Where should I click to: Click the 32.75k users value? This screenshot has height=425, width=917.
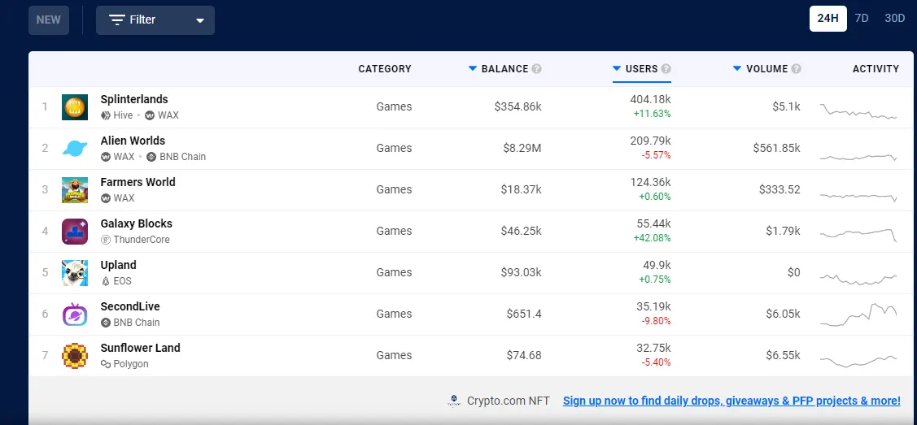pos(654,348)
